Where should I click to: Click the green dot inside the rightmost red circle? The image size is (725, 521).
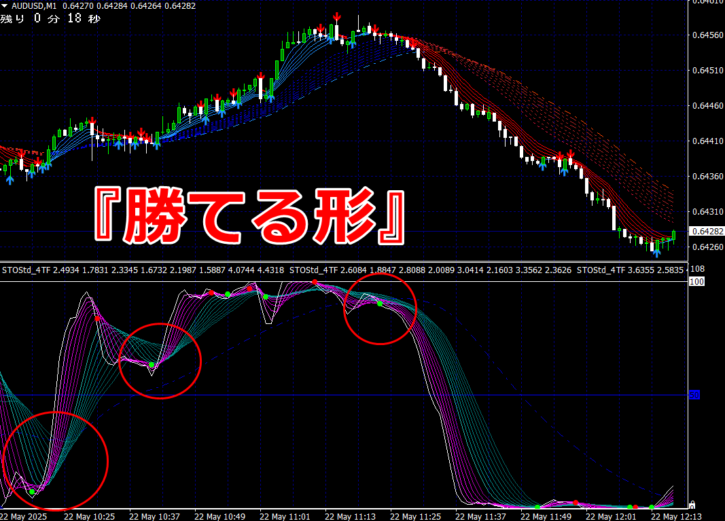pos(380,304)
